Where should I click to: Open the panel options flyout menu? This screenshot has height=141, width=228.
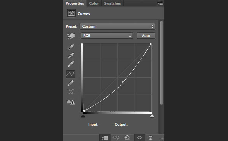click(x=160, y=3)
